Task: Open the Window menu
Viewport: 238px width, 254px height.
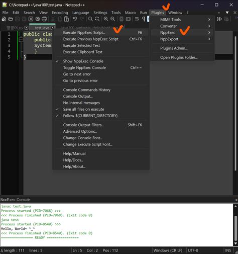Action: click(175, 13)
